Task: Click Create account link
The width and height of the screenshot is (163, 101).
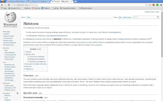Action: (x=149, y=12)
